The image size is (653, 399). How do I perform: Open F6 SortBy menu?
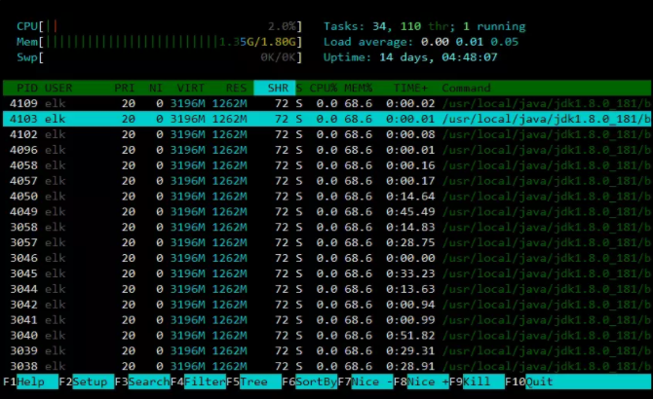pos(309,381)
